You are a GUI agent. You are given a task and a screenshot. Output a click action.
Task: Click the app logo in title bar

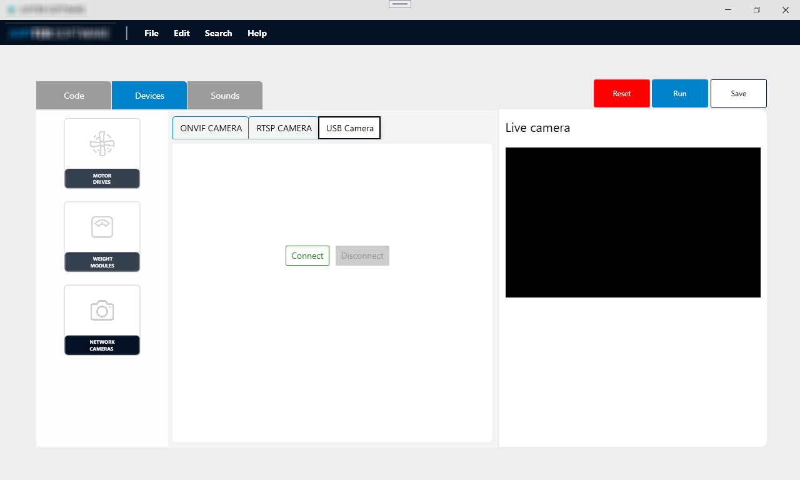point(11,10)
